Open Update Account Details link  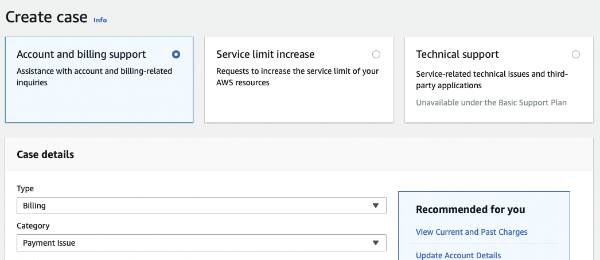pos(458,255)
